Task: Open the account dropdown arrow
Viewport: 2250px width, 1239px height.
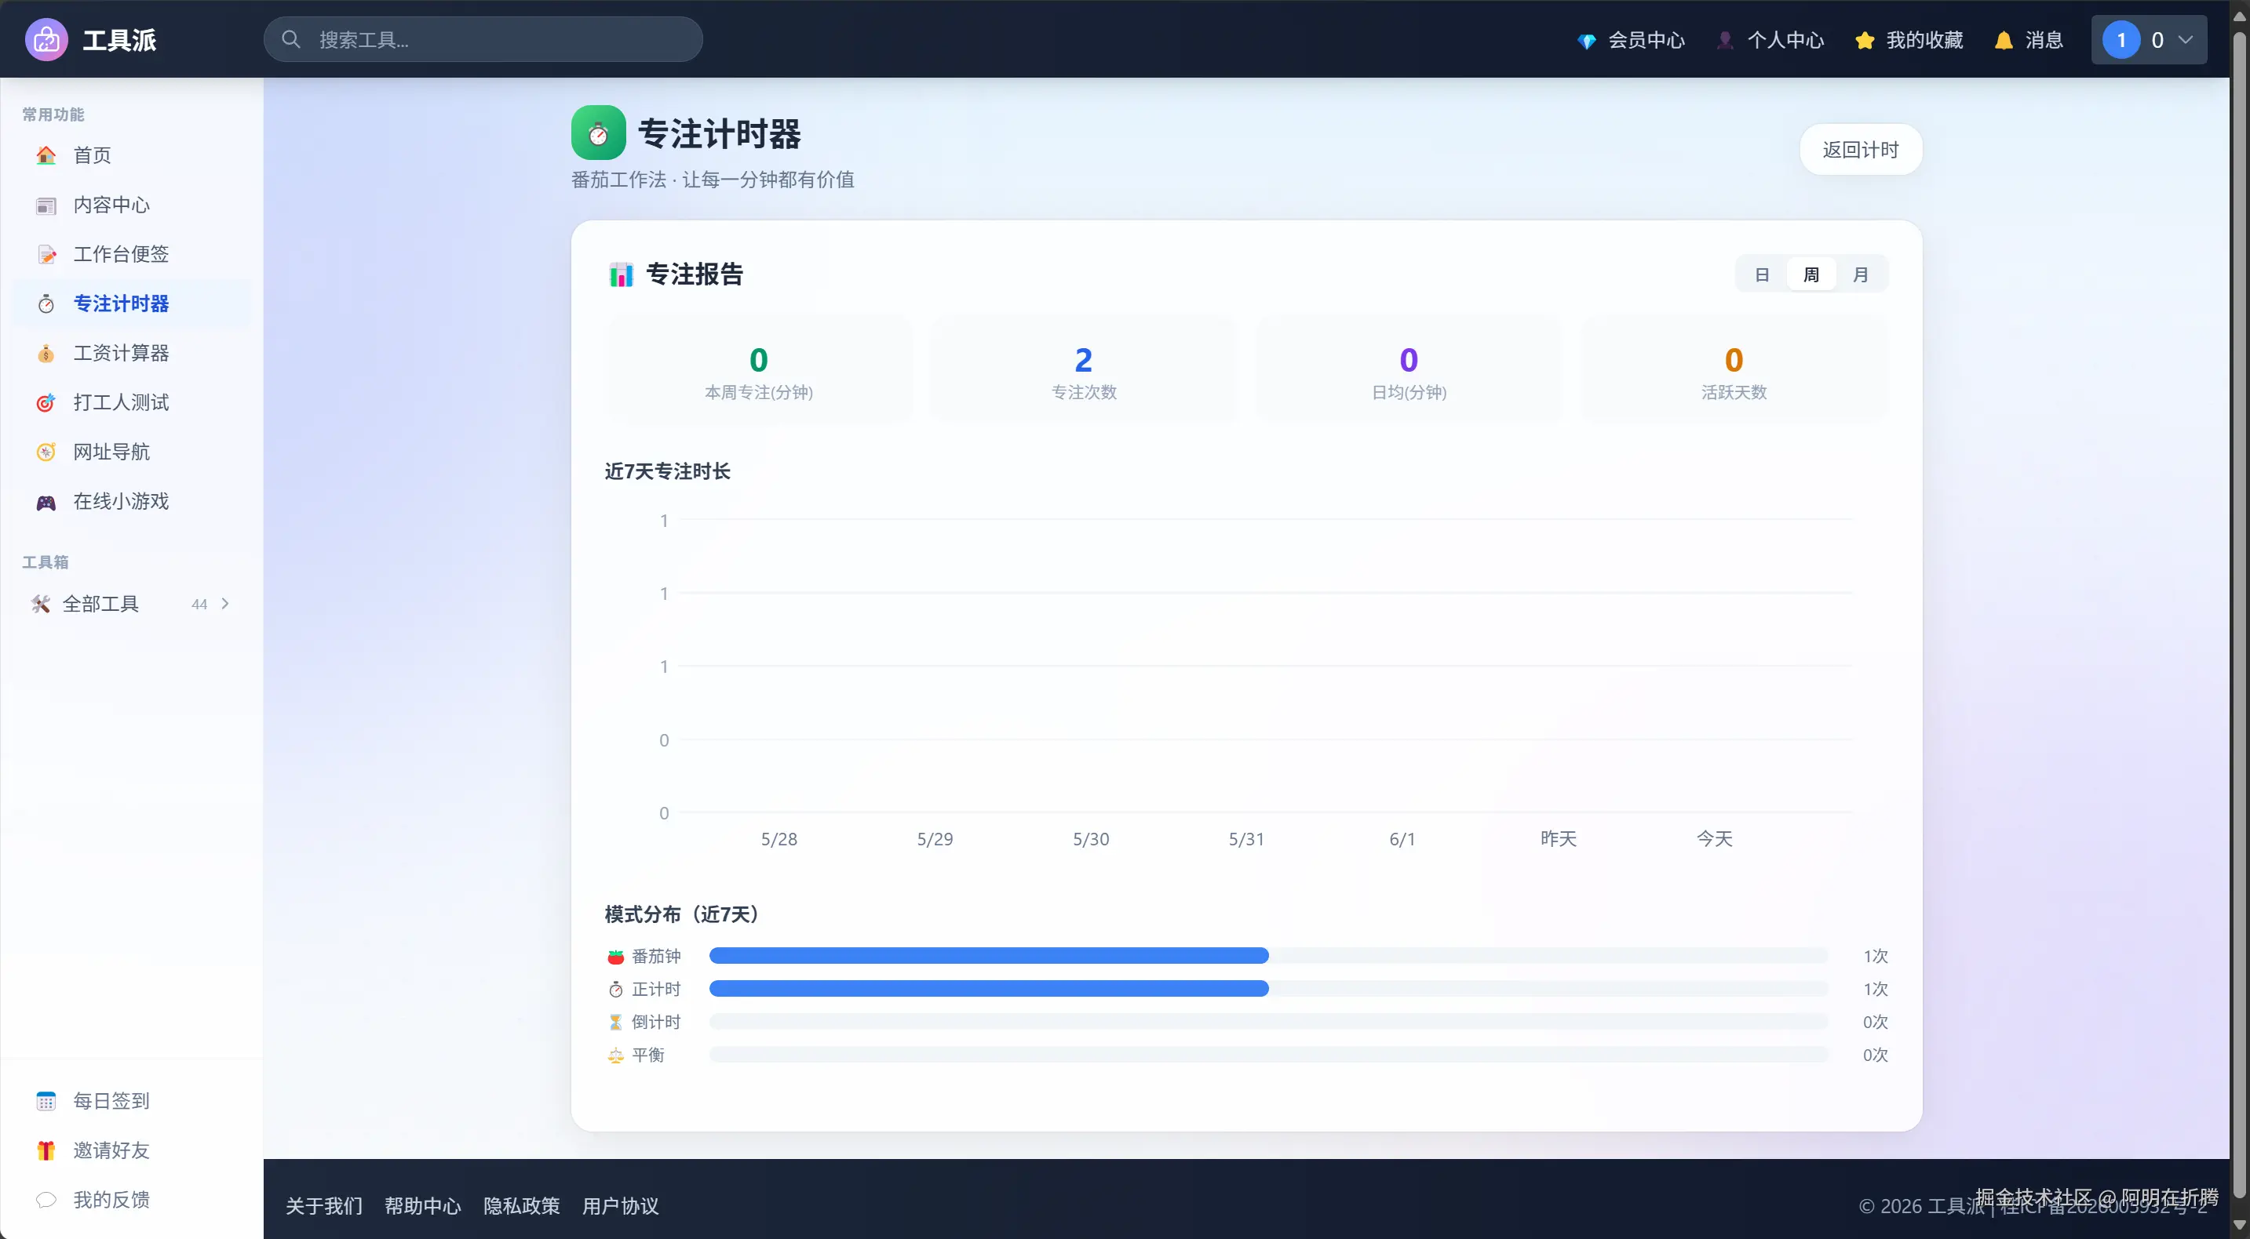Action: 2186,39
